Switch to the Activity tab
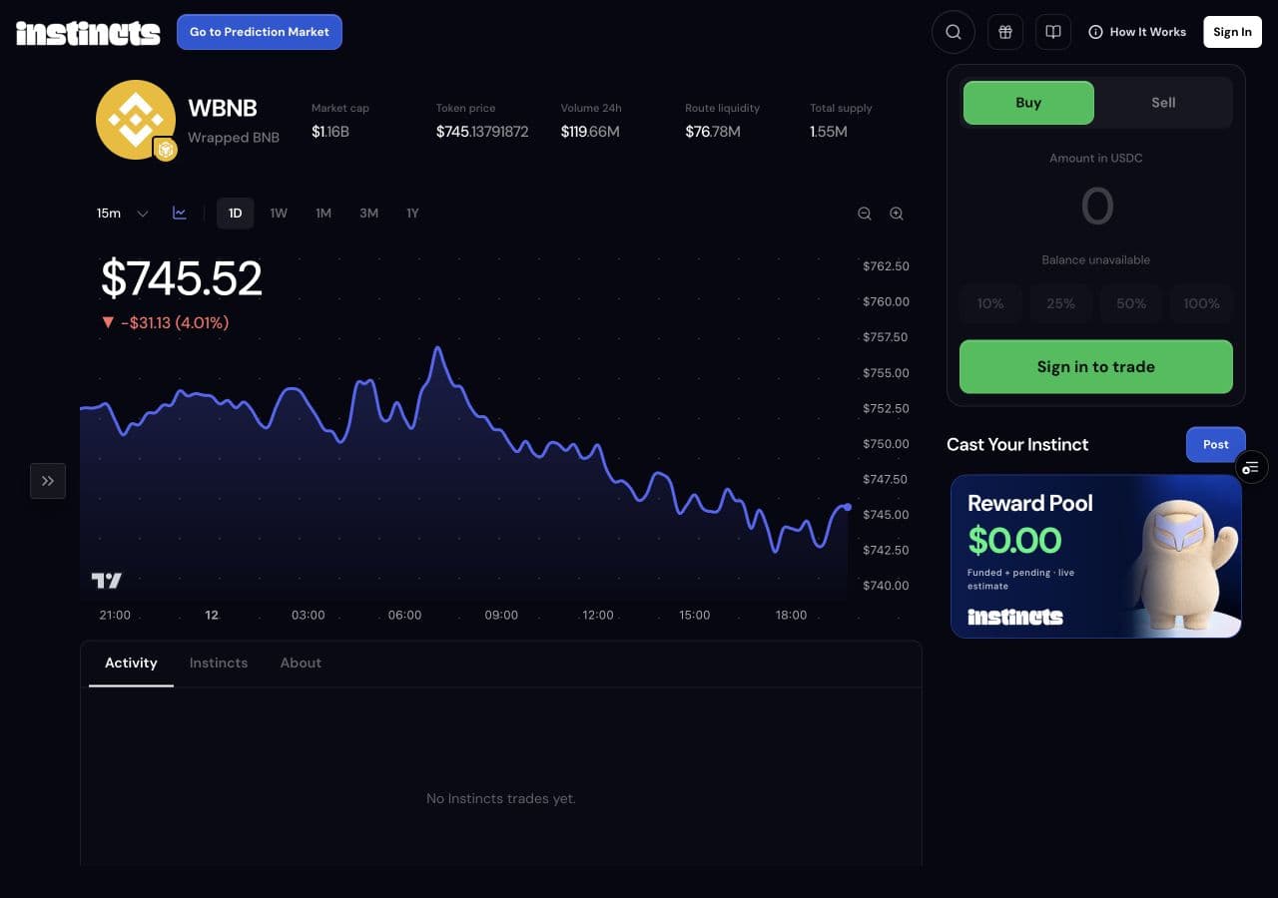Image resolution: width=1278 pixels, height=898 pixels. (x=131, y=664)
